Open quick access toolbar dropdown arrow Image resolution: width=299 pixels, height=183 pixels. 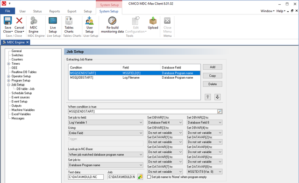coord(9,3)
